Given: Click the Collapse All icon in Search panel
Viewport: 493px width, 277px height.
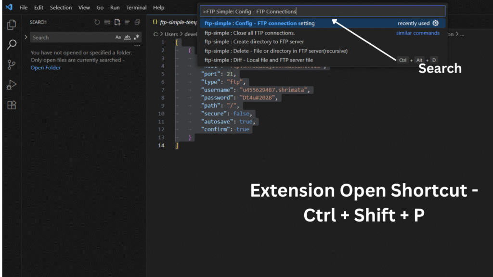Looking at the screenshot, I should tap(137, 22).
